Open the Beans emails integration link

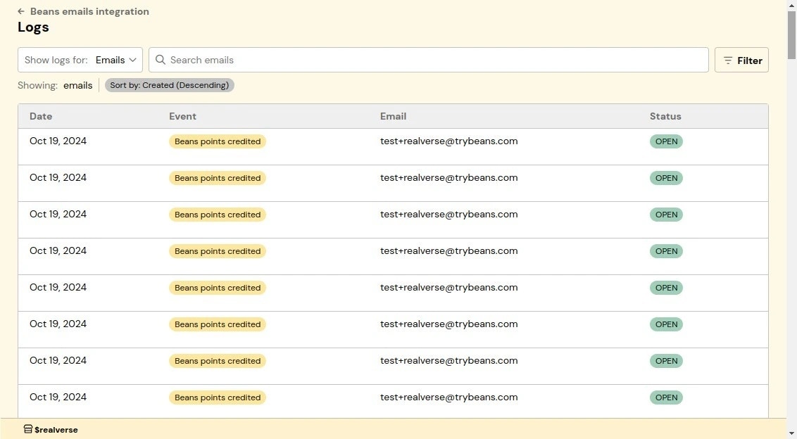point(89,11)
